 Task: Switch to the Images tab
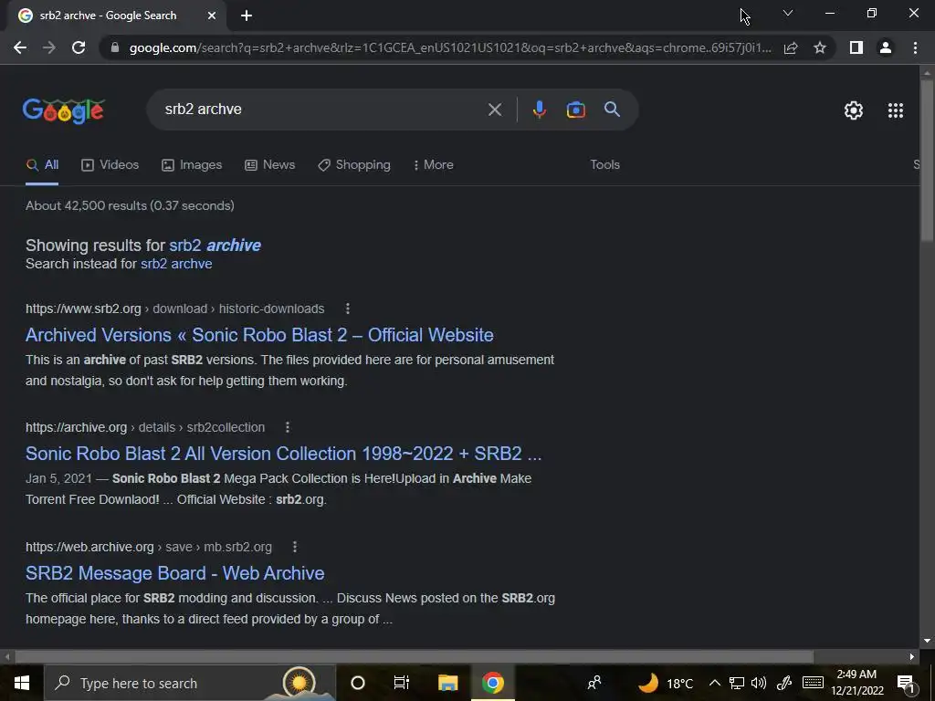coord(192,165)
